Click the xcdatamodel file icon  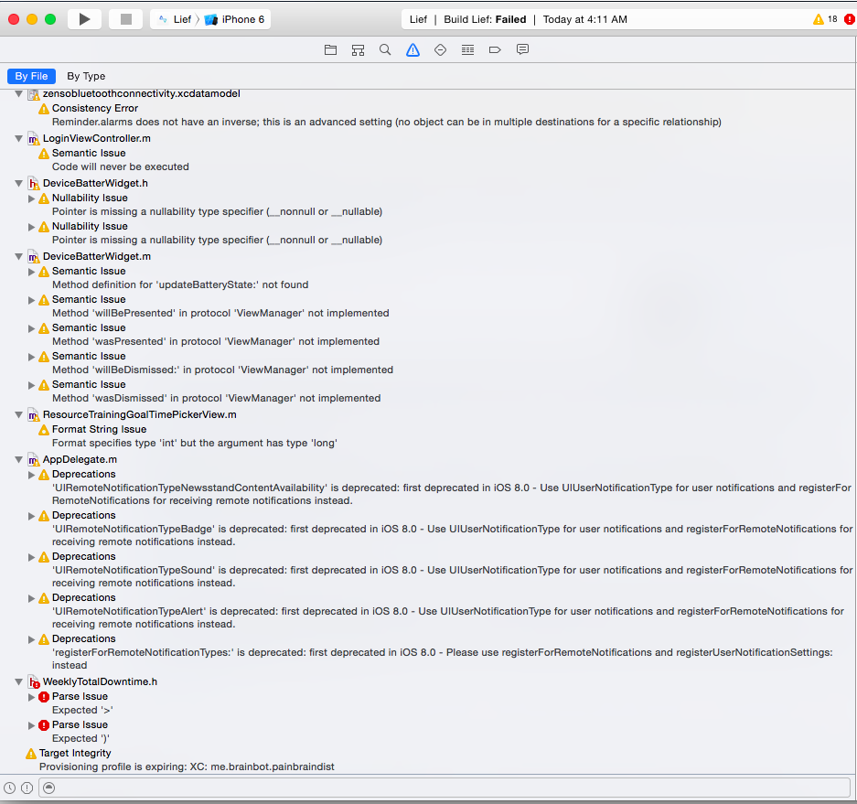tap(33, 94)
